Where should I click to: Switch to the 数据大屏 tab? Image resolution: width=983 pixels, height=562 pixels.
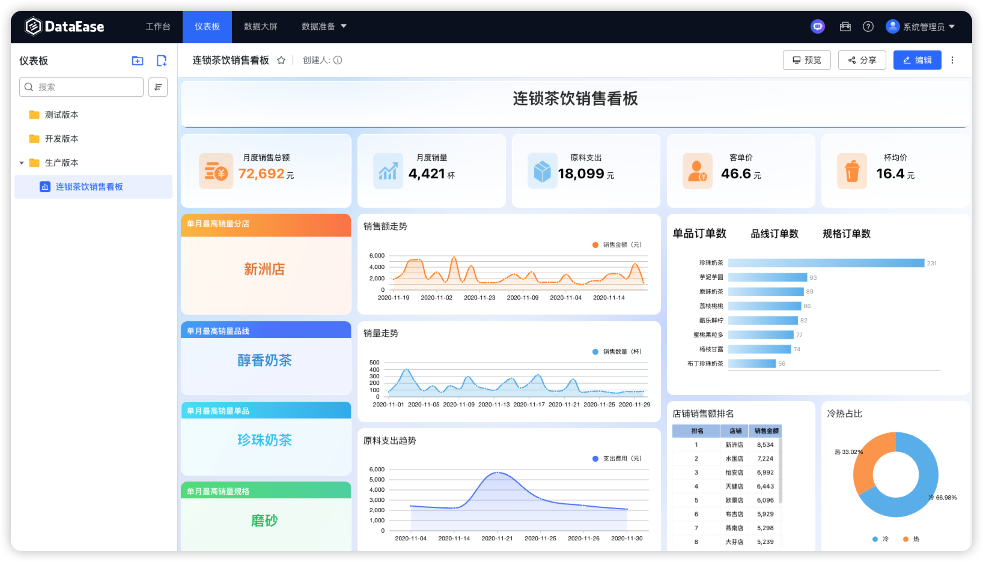pos(261,26)
